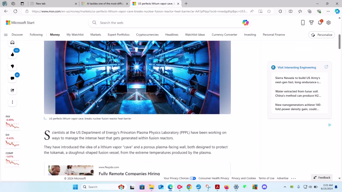Click the browser back arrow
This screenshot has width=342, height=192.
pos(6,11)
